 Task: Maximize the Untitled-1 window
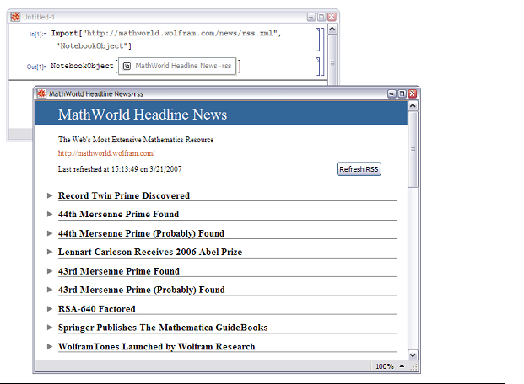tap(321, 17)
